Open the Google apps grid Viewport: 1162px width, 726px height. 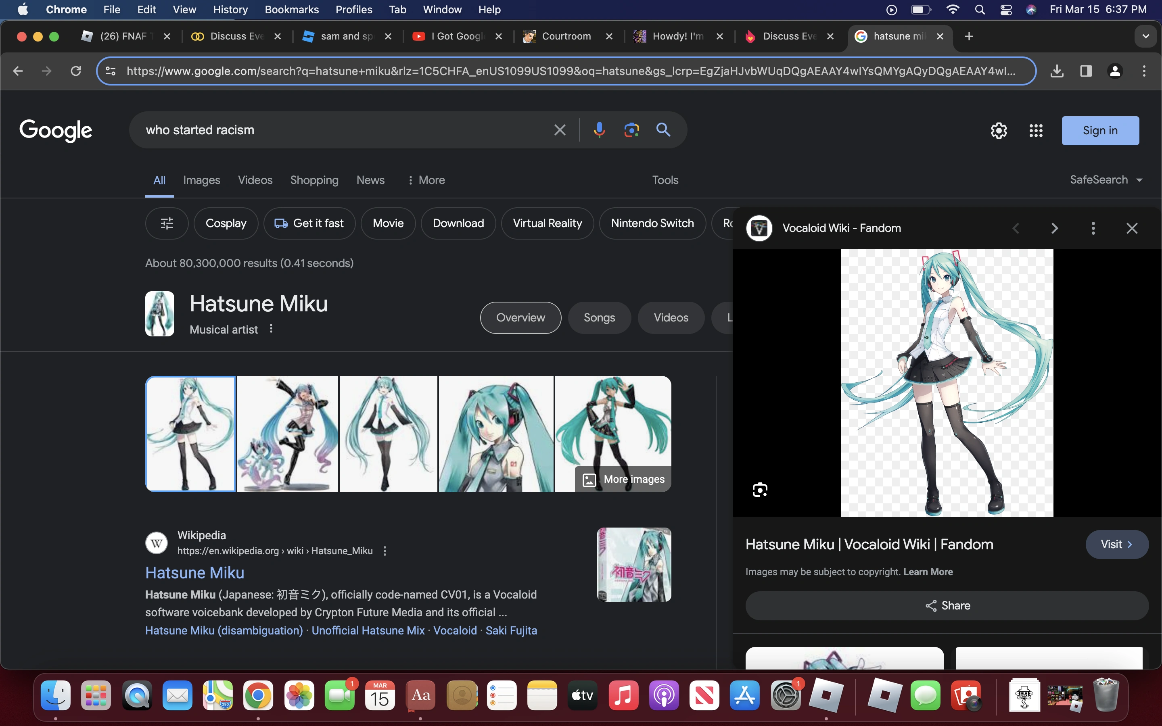1036,130
